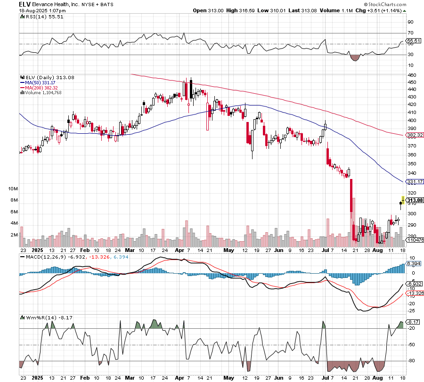The width and height of the screenshot is (424, 382).
Task: Click the 6.394 MACD histogram axis tag
Action: pyautogui.click(x=414, y=264)
